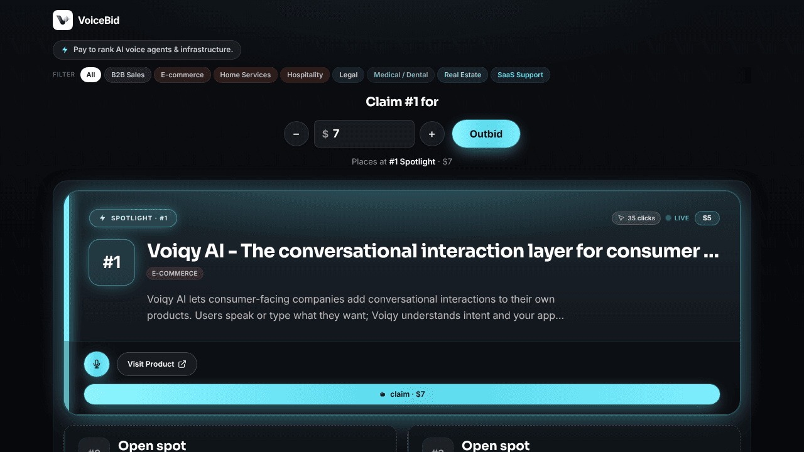Click the $5 current bid badge
Viewport: 804px width, 452px height.
(x=707, y=218)
